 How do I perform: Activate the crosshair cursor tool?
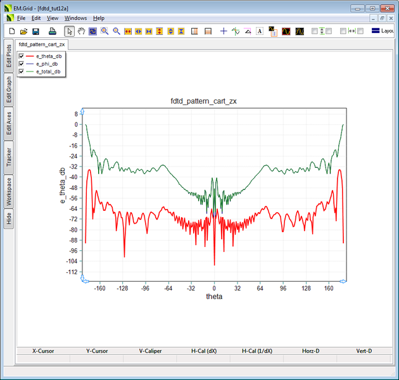[224, 31]
